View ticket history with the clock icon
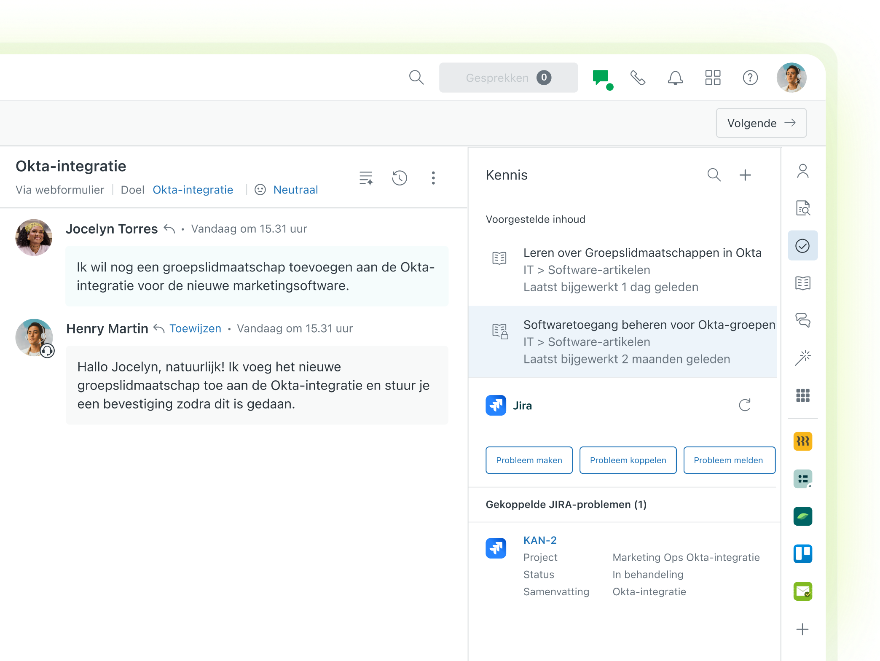Screen dimensions: 880x661 pyautogui.click(x=400, y=178)
